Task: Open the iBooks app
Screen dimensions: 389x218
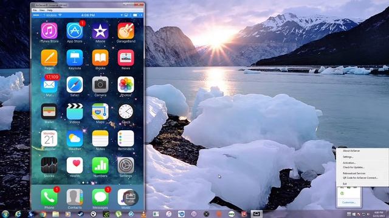Action: pyautogui.click(x=100, y=58)
